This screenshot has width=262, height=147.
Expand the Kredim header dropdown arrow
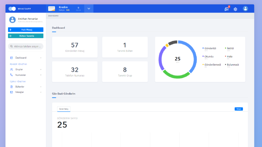(89, 9)
